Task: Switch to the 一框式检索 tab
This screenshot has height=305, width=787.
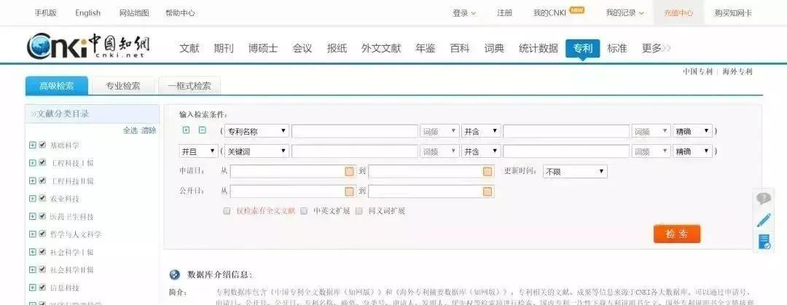Action: [189, 86]
